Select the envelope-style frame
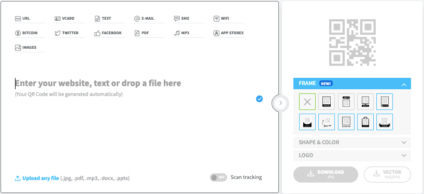Image resolution: width=424 pixels, height=194 pixels. 307,122
